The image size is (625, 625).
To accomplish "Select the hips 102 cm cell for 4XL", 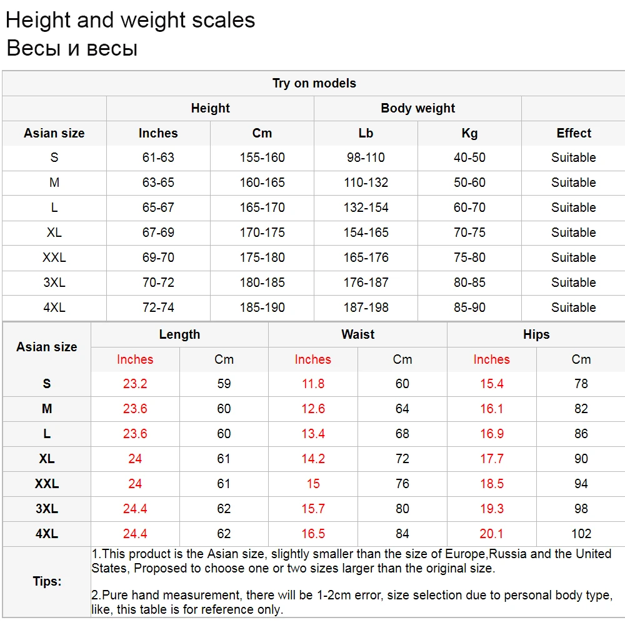I will [x=581, y=534].
